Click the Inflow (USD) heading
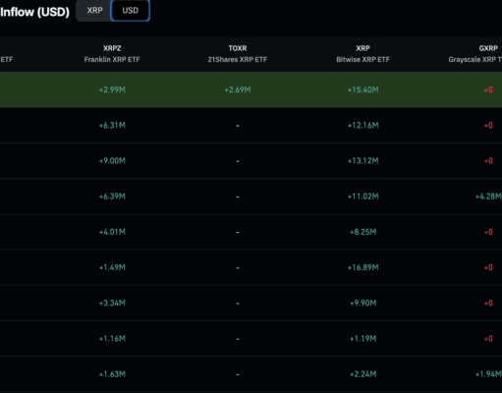 (x=34, y=12)
